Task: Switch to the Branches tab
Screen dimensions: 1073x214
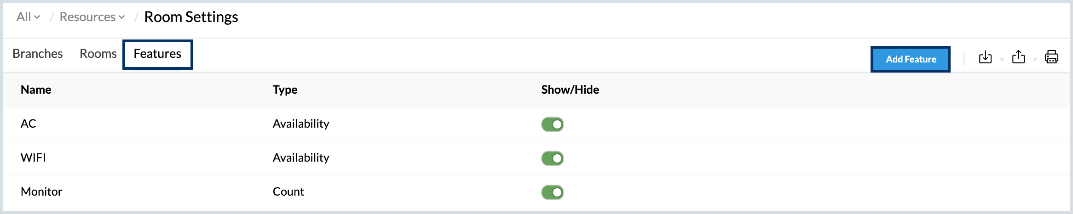Action: (x=38, y=54)
